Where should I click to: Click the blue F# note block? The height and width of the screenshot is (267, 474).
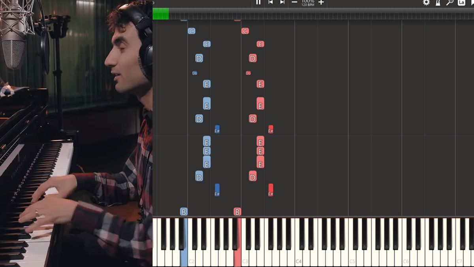point(217,129)
